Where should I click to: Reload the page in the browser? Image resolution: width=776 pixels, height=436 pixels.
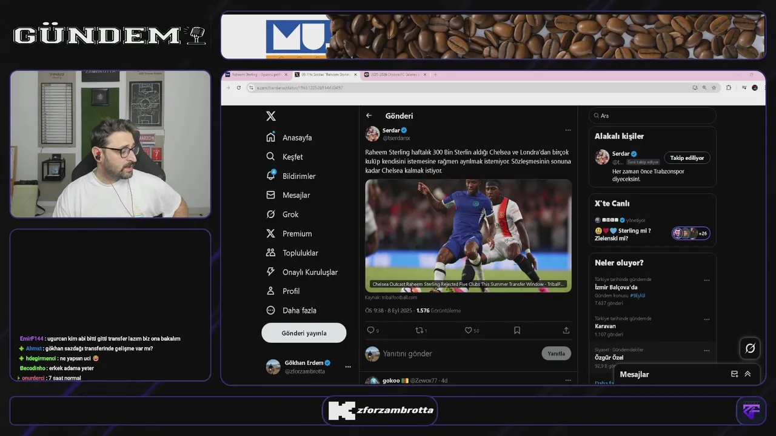(238, 88)
